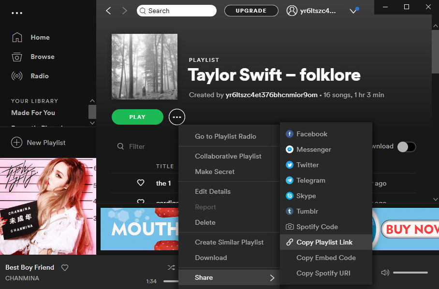Click the UPGRADE button
Image resolution: width=439 pixels, height=289 pixels.
(251, 10)
